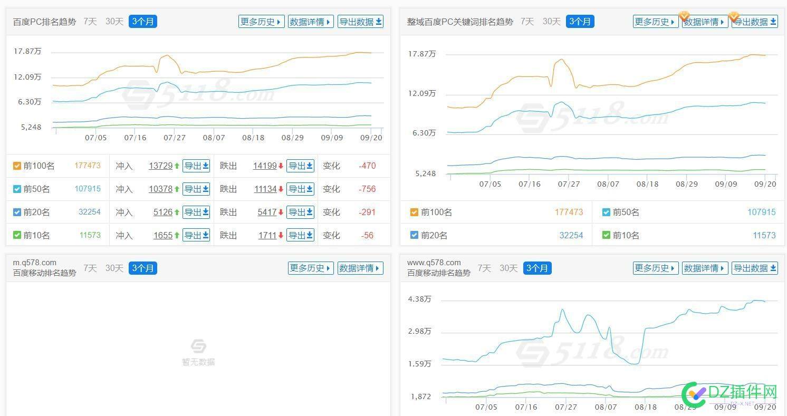This screenshot has height=416, width=787.
Task: Open 前50名 冲入 count 10378
Action: (x=160, y=189)
